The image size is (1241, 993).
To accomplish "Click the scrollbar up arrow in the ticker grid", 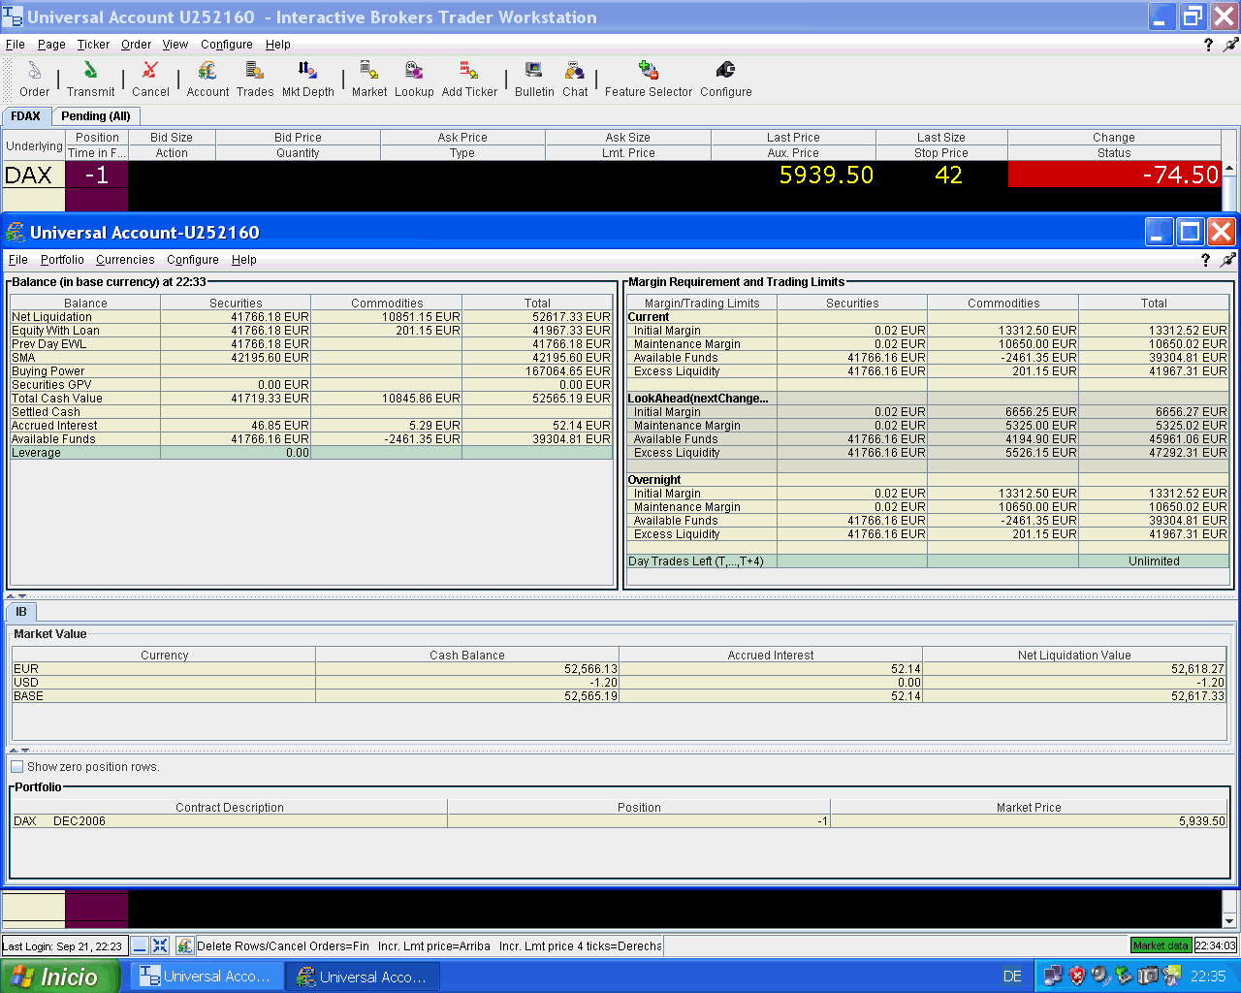I will pyautogui.click(x=1229, y=169).
